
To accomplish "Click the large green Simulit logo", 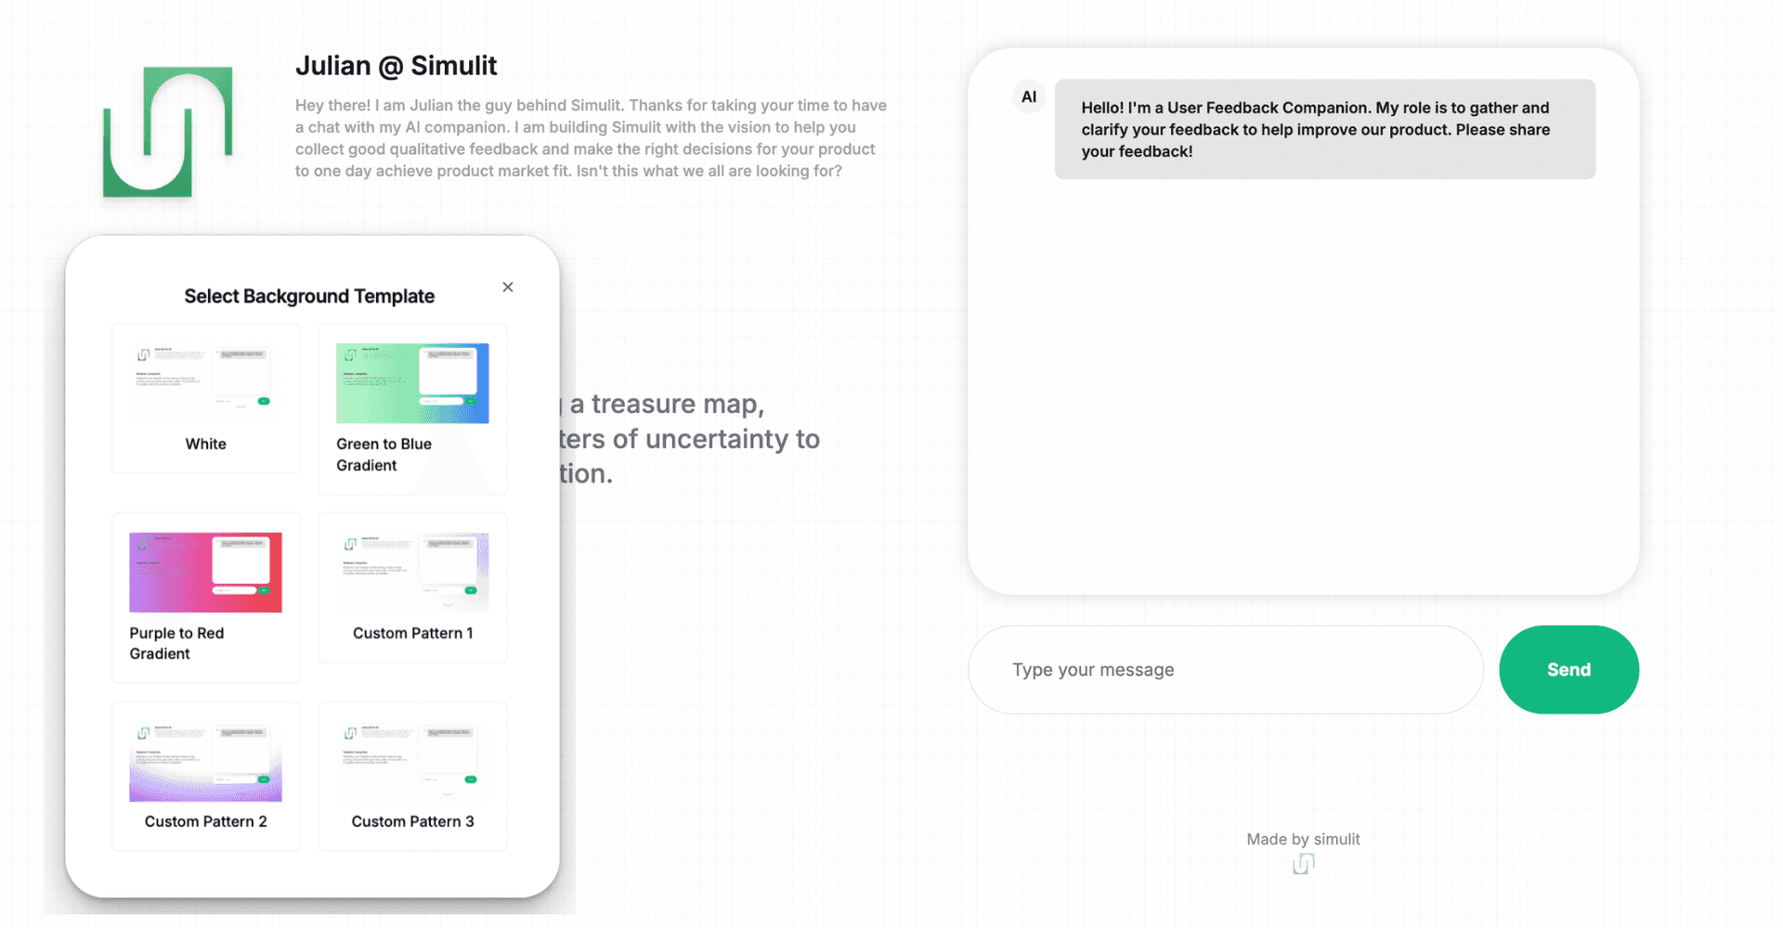I will click(x=167, y=132).
